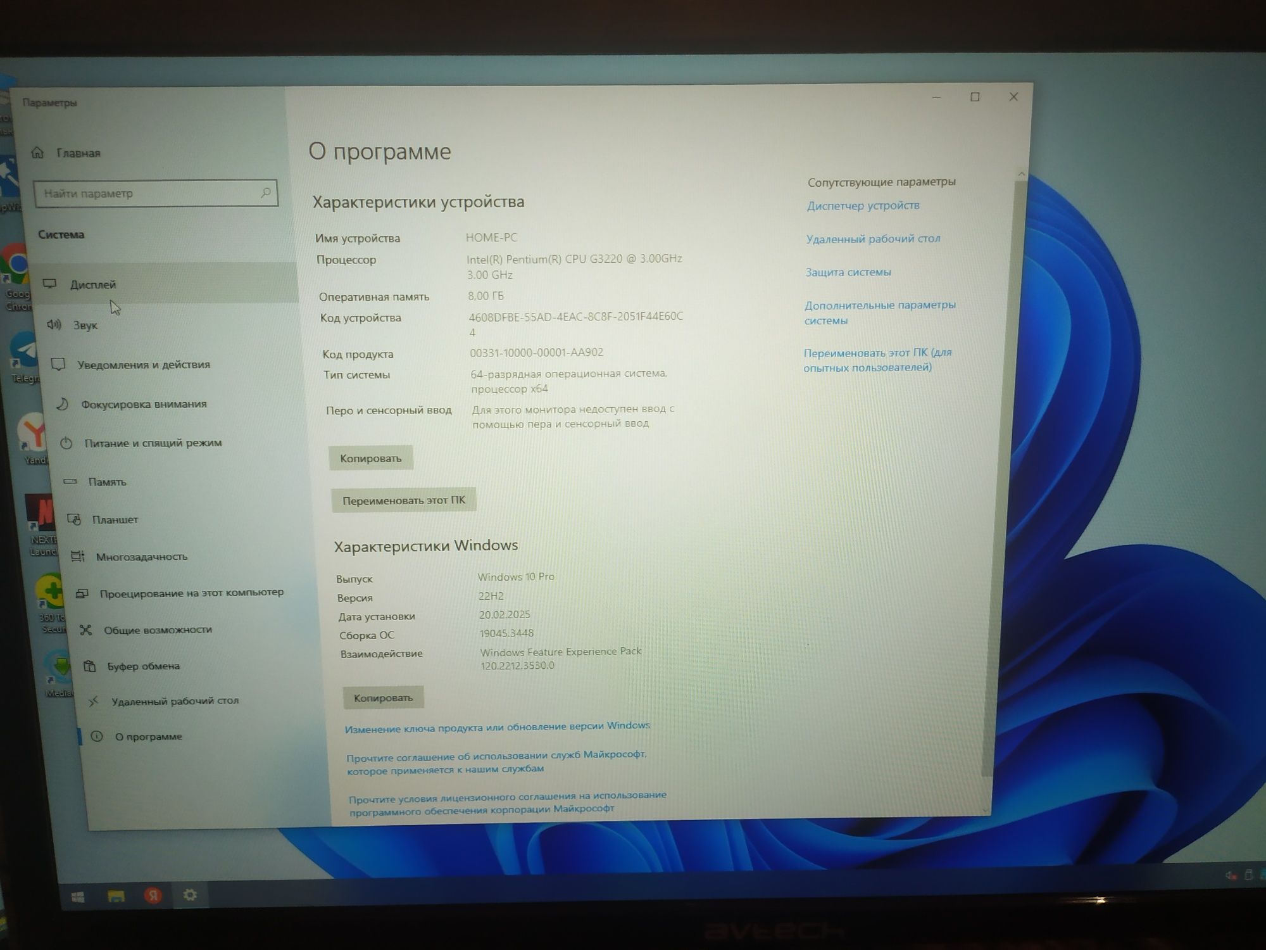
Task: Open File Explorer from taskbar
Action: tap(116, 896)
